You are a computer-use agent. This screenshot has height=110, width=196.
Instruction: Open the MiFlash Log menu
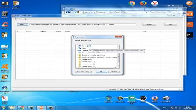[x=24, y=19]
